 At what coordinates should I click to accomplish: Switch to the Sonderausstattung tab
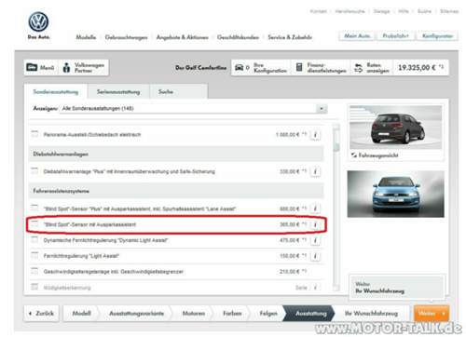coord(56,92)
